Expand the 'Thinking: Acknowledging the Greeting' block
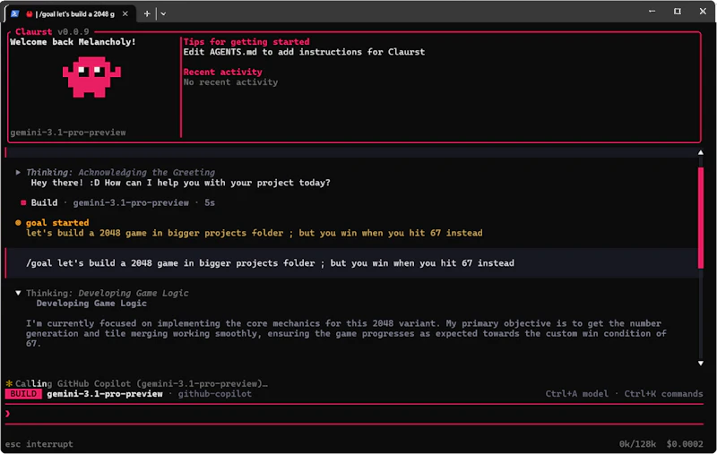 (x=18, y=172)
